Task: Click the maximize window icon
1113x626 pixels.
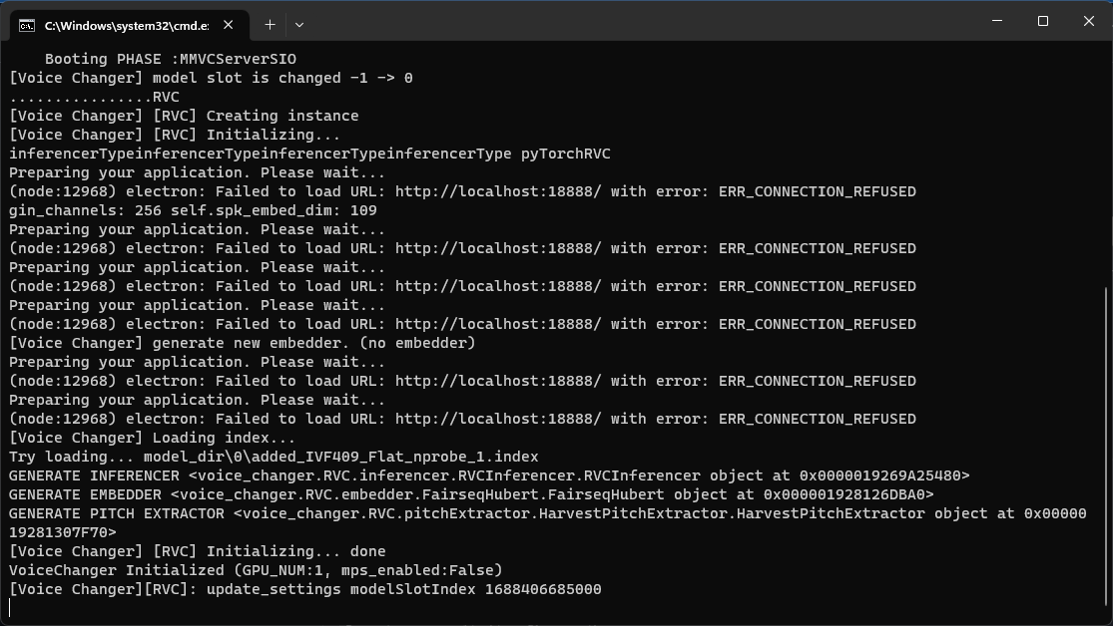Action: [x=1042, y=21]
